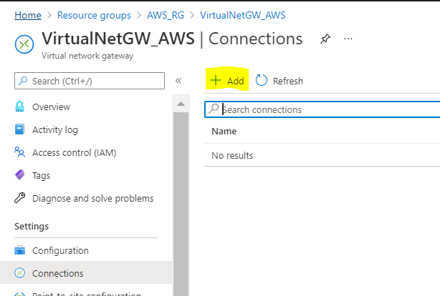
Task: Click the Refresh circular arrow icon
Action: click(262, 81)
